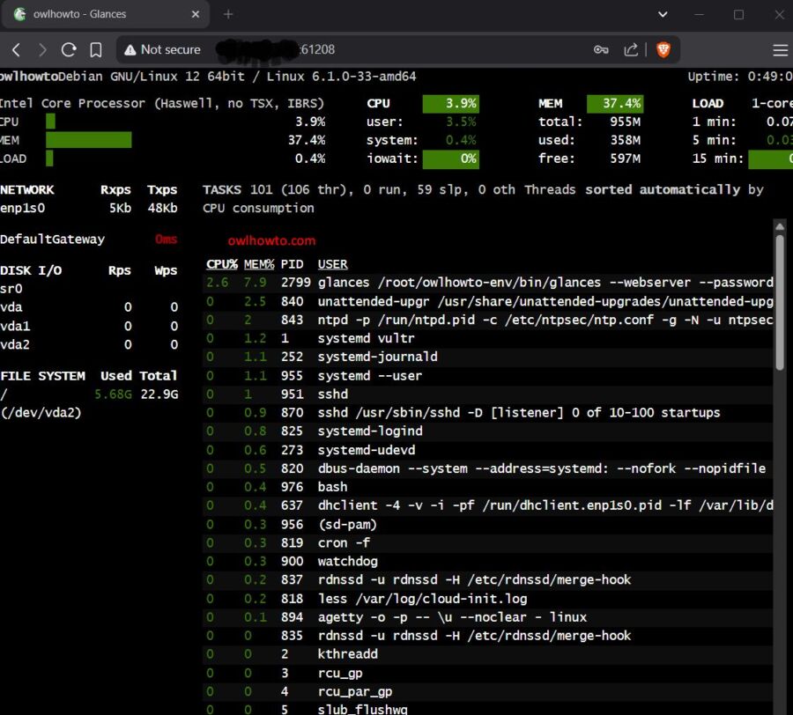Open the saved password key icon

[601, 49]
